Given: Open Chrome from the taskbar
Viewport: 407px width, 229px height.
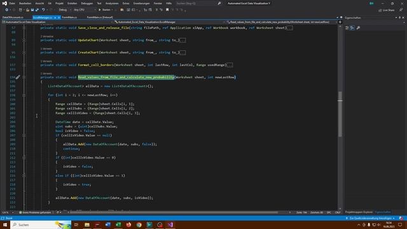Looking at the screenshot, I should pos(139,225).
